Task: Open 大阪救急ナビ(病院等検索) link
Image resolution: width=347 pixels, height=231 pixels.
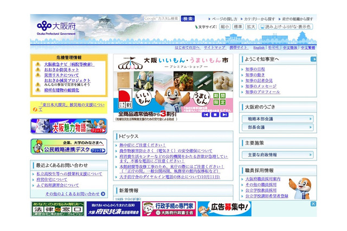Action: 69,64
